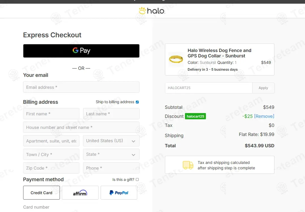Viewport: 305px width, 212px height.
Task: Click the HALOCART25 coupon code field
Action: point(208,88)
